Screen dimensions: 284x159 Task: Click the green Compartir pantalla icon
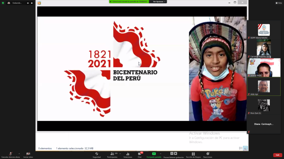pos(154,154)
